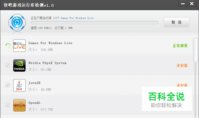Screen dimensions: 199x118
Task: Click the Java coffee cup icon
Action: click(x=20, y=85)
